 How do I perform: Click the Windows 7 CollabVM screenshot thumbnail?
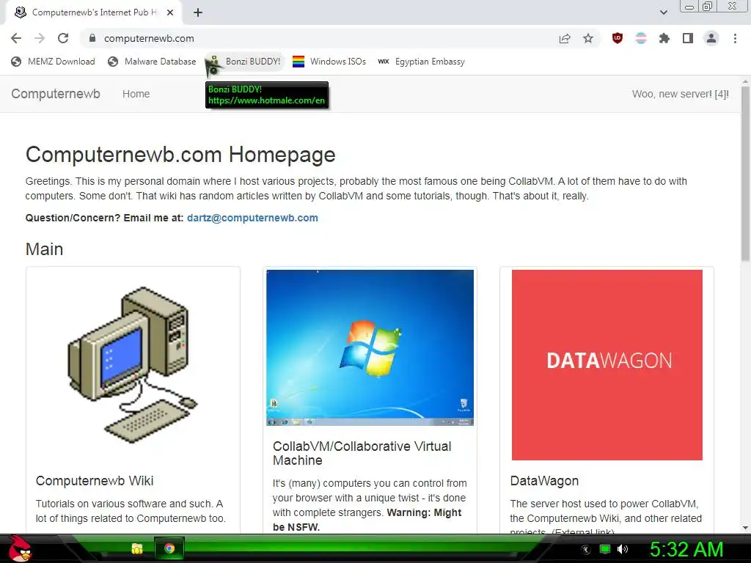click(370, 347)
